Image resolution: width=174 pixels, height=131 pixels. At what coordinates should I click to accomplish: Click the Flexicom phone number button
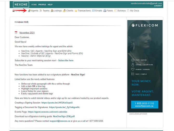[x=145, y=104]
